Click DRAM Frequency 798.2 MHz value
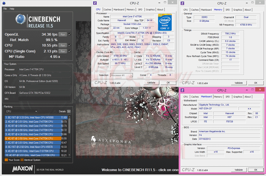 point(230,34)
